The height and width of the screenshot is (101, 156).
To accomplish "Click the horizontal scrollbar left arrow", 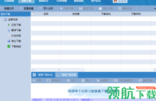I will pyautogui.click(x=33, y=70).
